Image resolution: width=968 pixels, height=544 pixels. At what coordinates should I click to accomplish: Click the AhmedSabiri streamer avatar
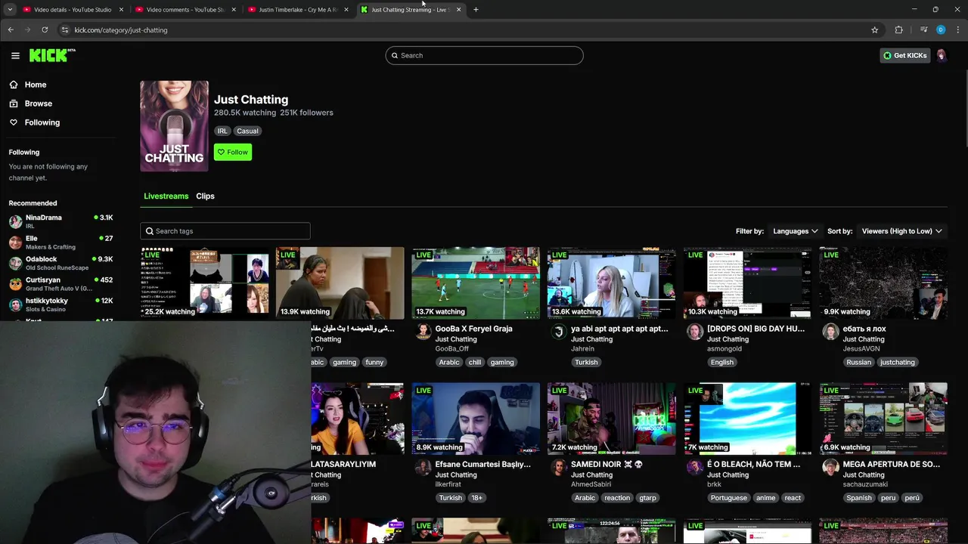click(x=559, y=467)
